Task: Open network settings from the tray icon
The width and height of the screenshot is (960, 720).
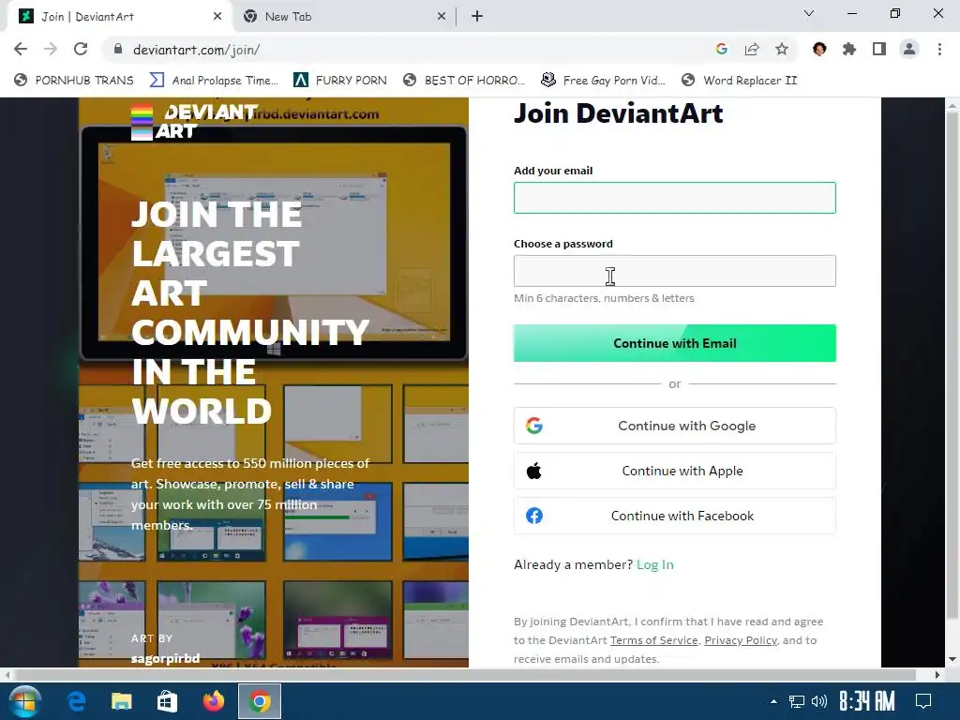Action: tap(796, 701)
